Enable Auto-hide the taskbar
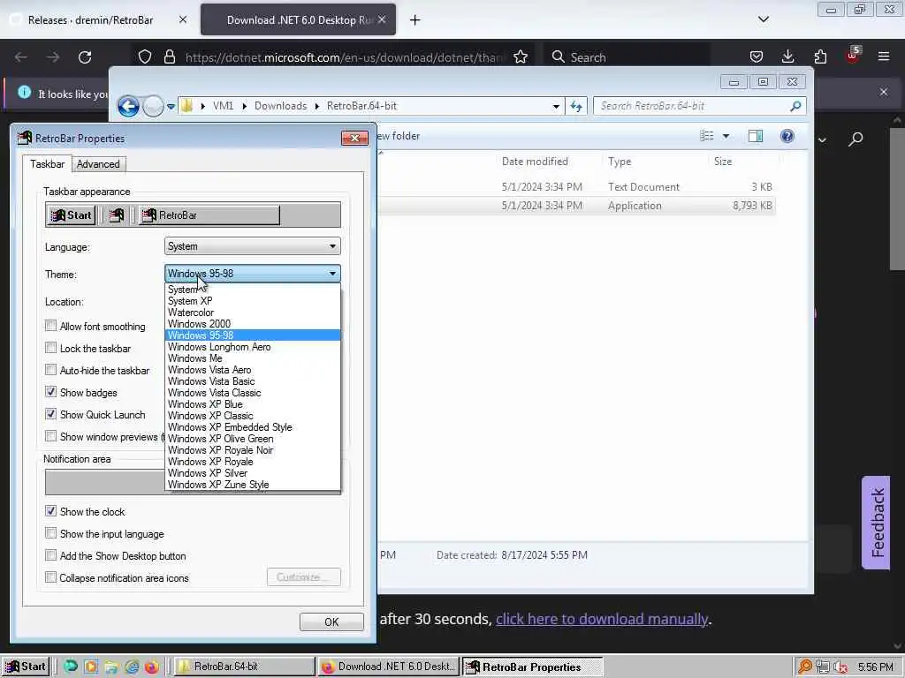This screenshot has height=678, width=905. tap(50, 370)
